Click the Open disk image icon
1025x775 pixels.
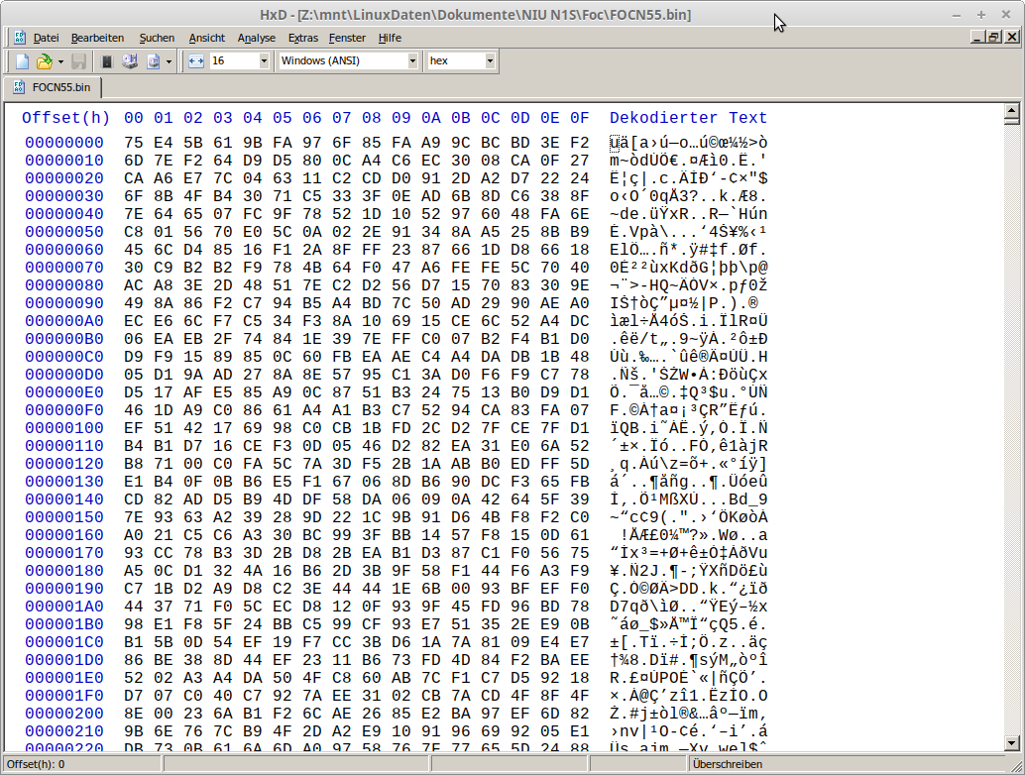pyautogui.click(x=154, y=61)
